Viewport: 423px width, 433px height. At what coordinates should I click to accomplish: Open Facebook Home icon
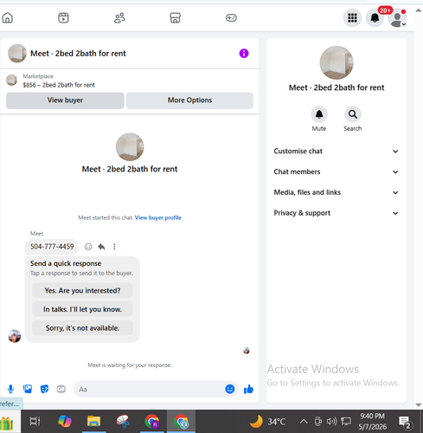(x=8, y=17)
